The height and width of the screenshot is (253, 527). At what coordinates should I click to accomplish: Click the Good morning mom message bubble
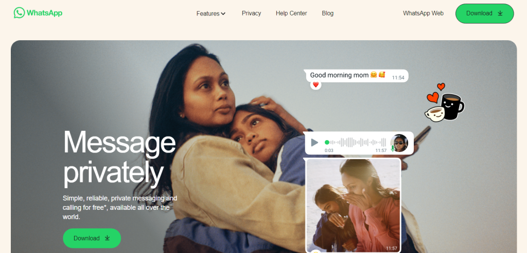click(x=357, y=75)
